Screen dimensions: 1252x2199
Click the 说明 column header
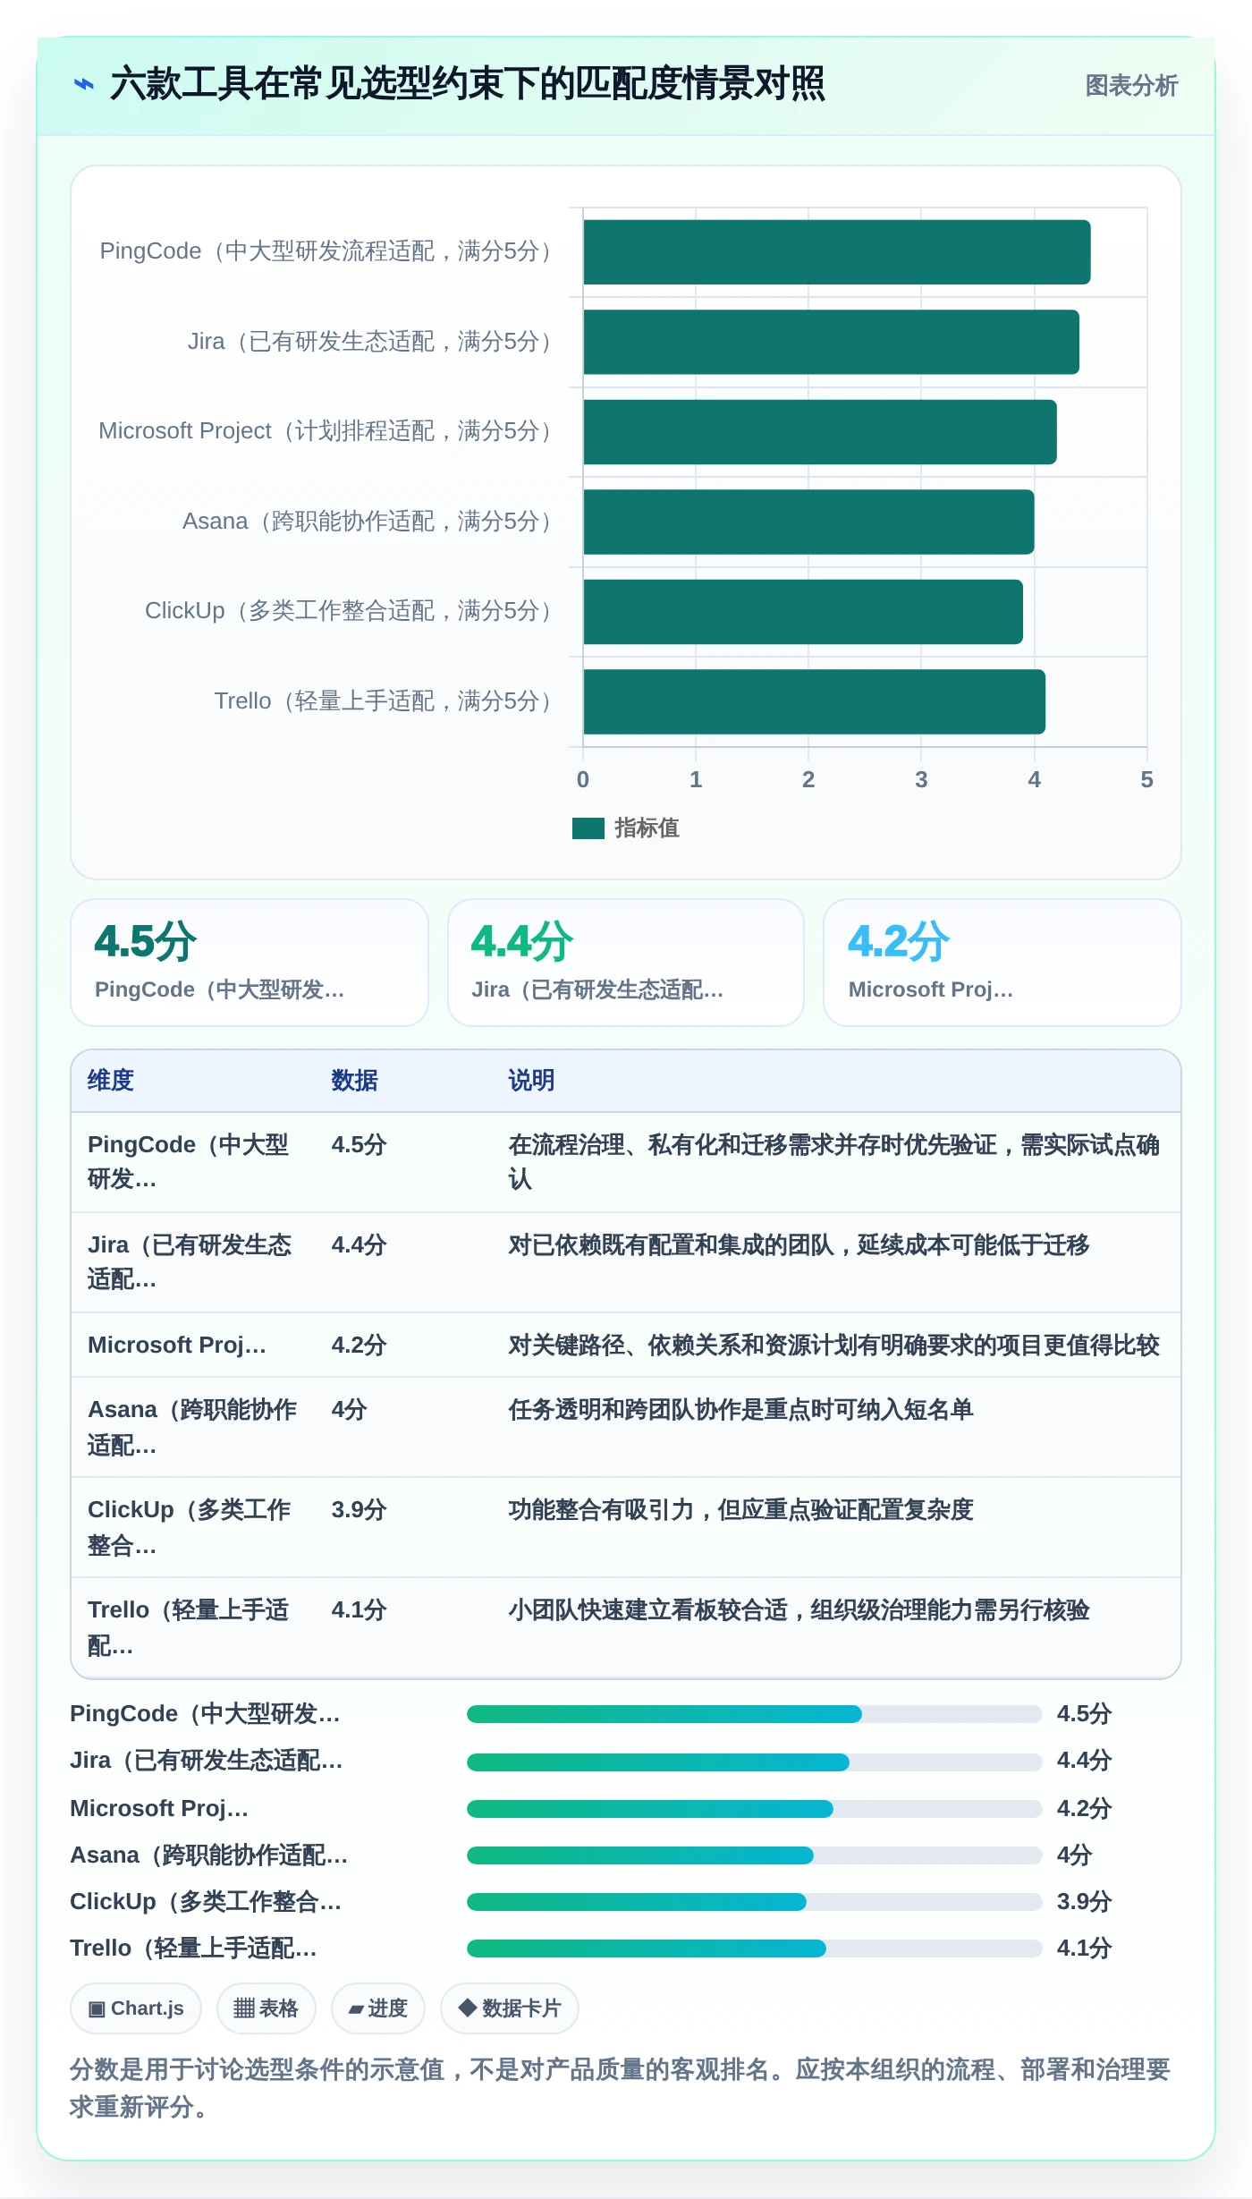[531, 1081]
